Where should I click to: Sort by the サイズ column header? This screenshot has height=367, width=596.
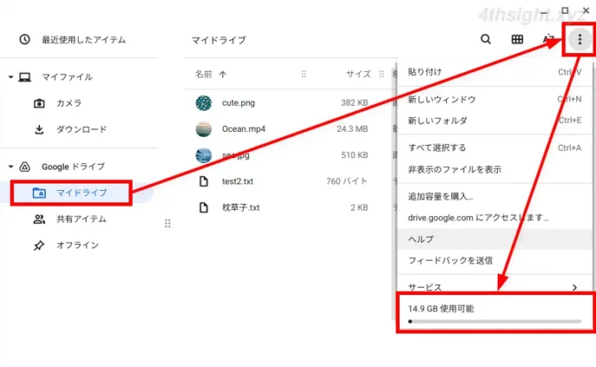[x=359, y=75]
